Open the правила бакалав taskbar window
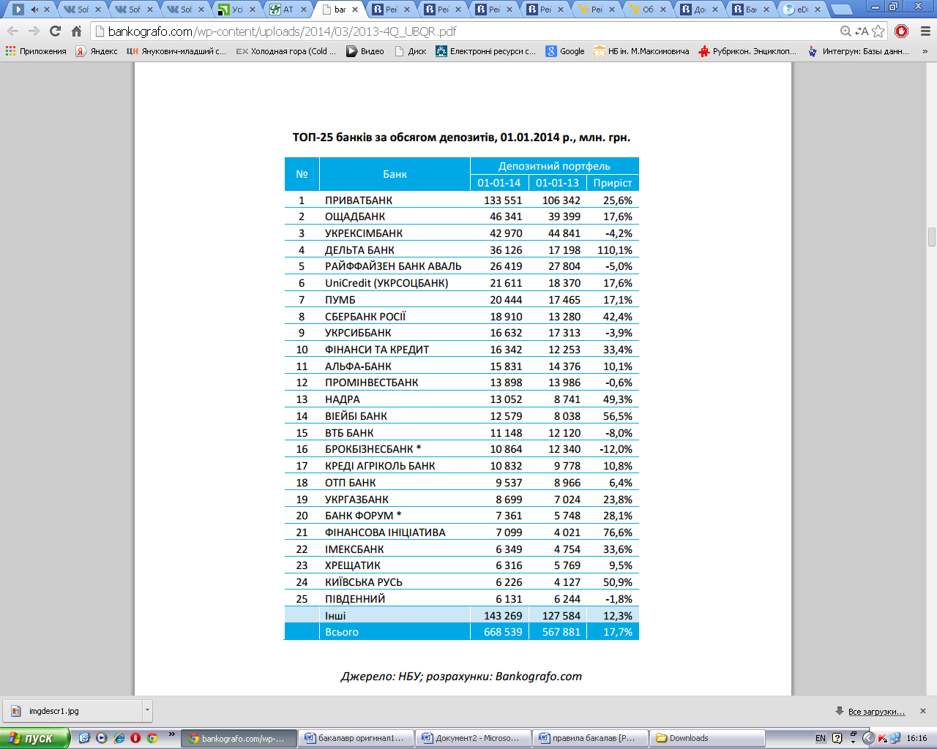 (x=591, y=738)
